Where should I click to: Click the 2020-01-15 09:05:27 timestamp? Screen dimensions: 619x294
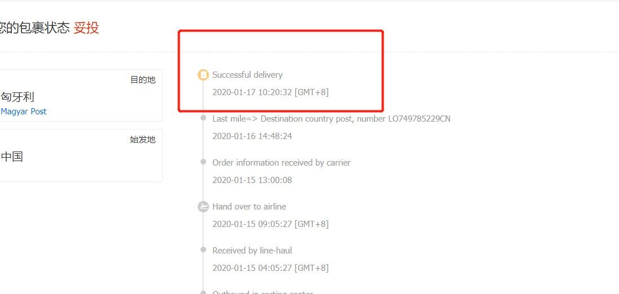[270, 224]
